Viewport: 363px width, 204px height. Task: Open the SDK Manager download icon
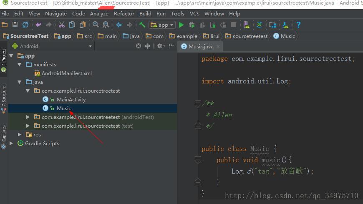pyautogui.click(x=285, y=25)
